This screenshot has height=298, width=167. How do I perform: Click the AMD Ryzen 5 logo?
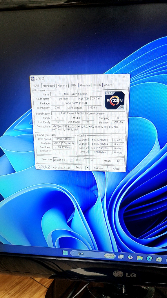click(115, 100)
